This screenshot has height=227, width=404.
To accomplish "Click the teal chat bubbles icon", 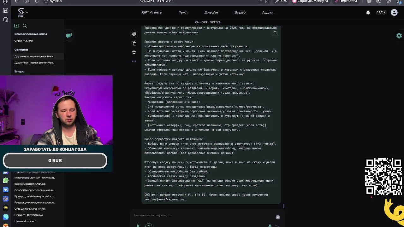I will coord(69,35).
